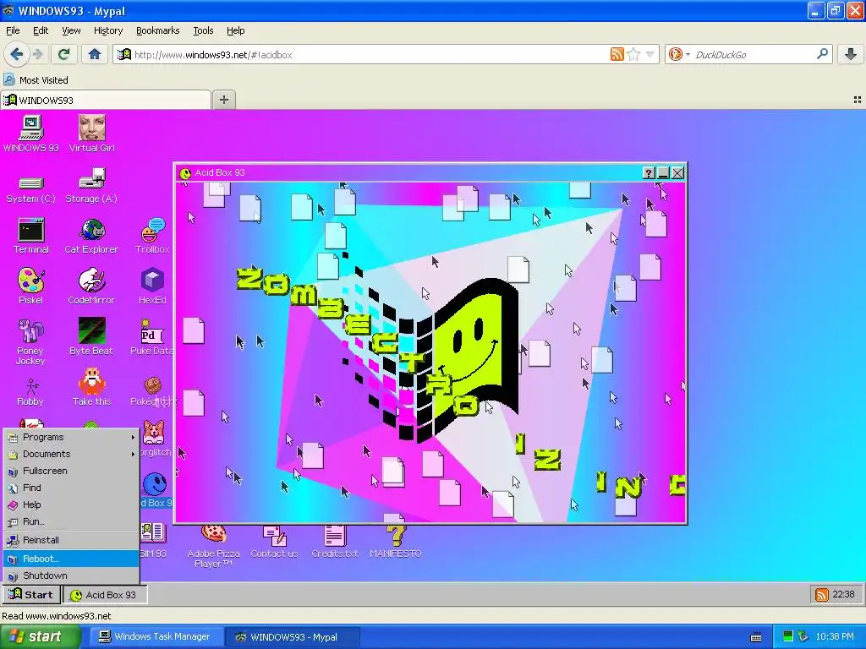
Task: Open the search engine selector dropdown
Action: click(688, 54)
